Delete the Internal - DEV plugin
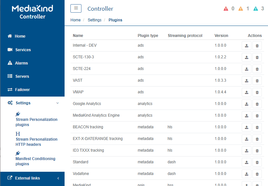The width and height of the screenshot is (268, 186). pos(257,46)
